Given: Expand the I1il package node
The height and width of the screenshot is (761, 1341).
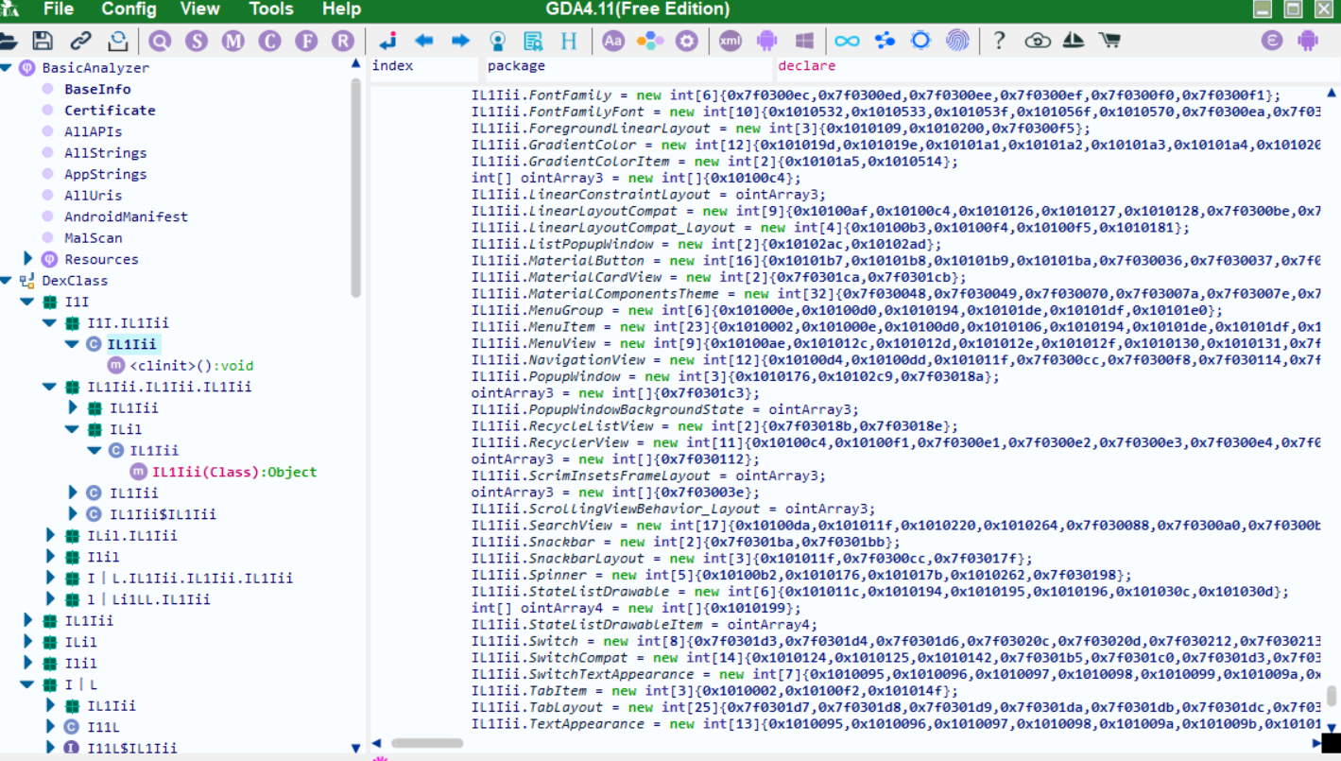Looking at the screenshot, I should 51,557.
